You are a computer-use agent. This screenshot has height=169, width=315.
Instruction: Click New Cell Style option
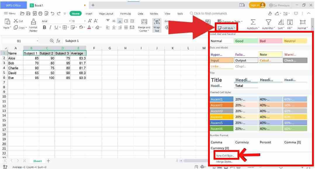pyautogui.click(x=226, y=156)
